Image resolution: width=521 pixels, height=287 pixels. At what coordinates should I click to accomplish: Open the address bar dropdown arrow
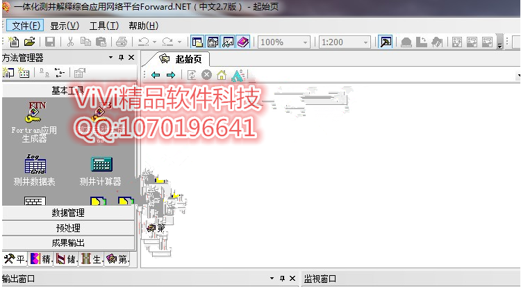coord(519,76)
